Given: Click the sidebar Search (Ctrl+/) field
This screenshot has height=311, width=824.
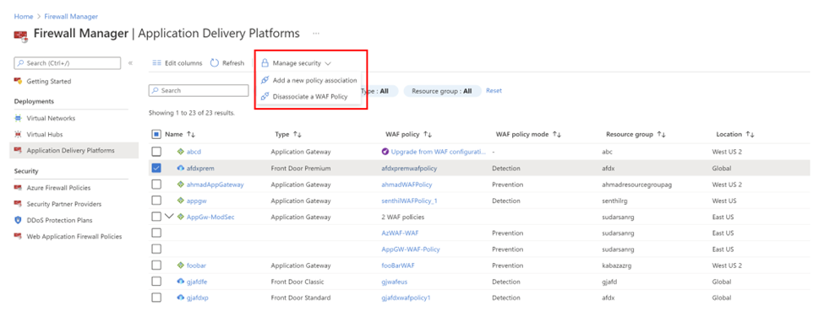Looking at the screenshot, I should tap(68, 63).
